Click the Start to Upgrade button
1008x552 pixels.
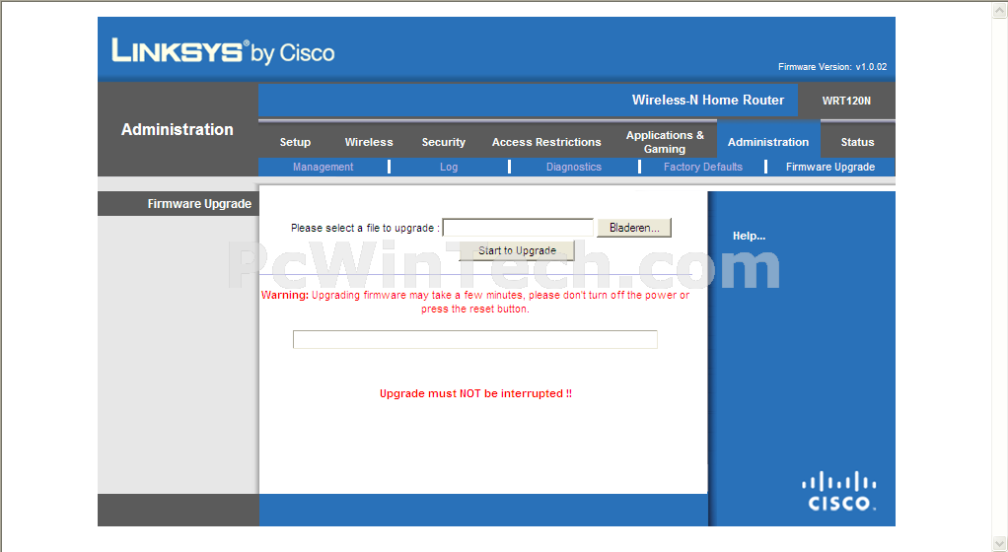[517, 250]
